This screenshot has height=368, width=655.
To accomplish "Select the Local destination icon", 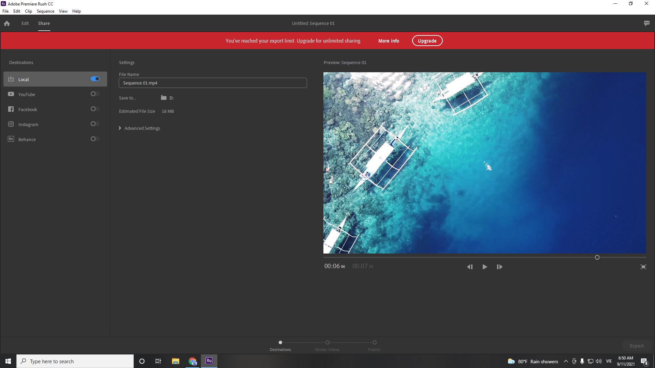I will pos(11,79).
